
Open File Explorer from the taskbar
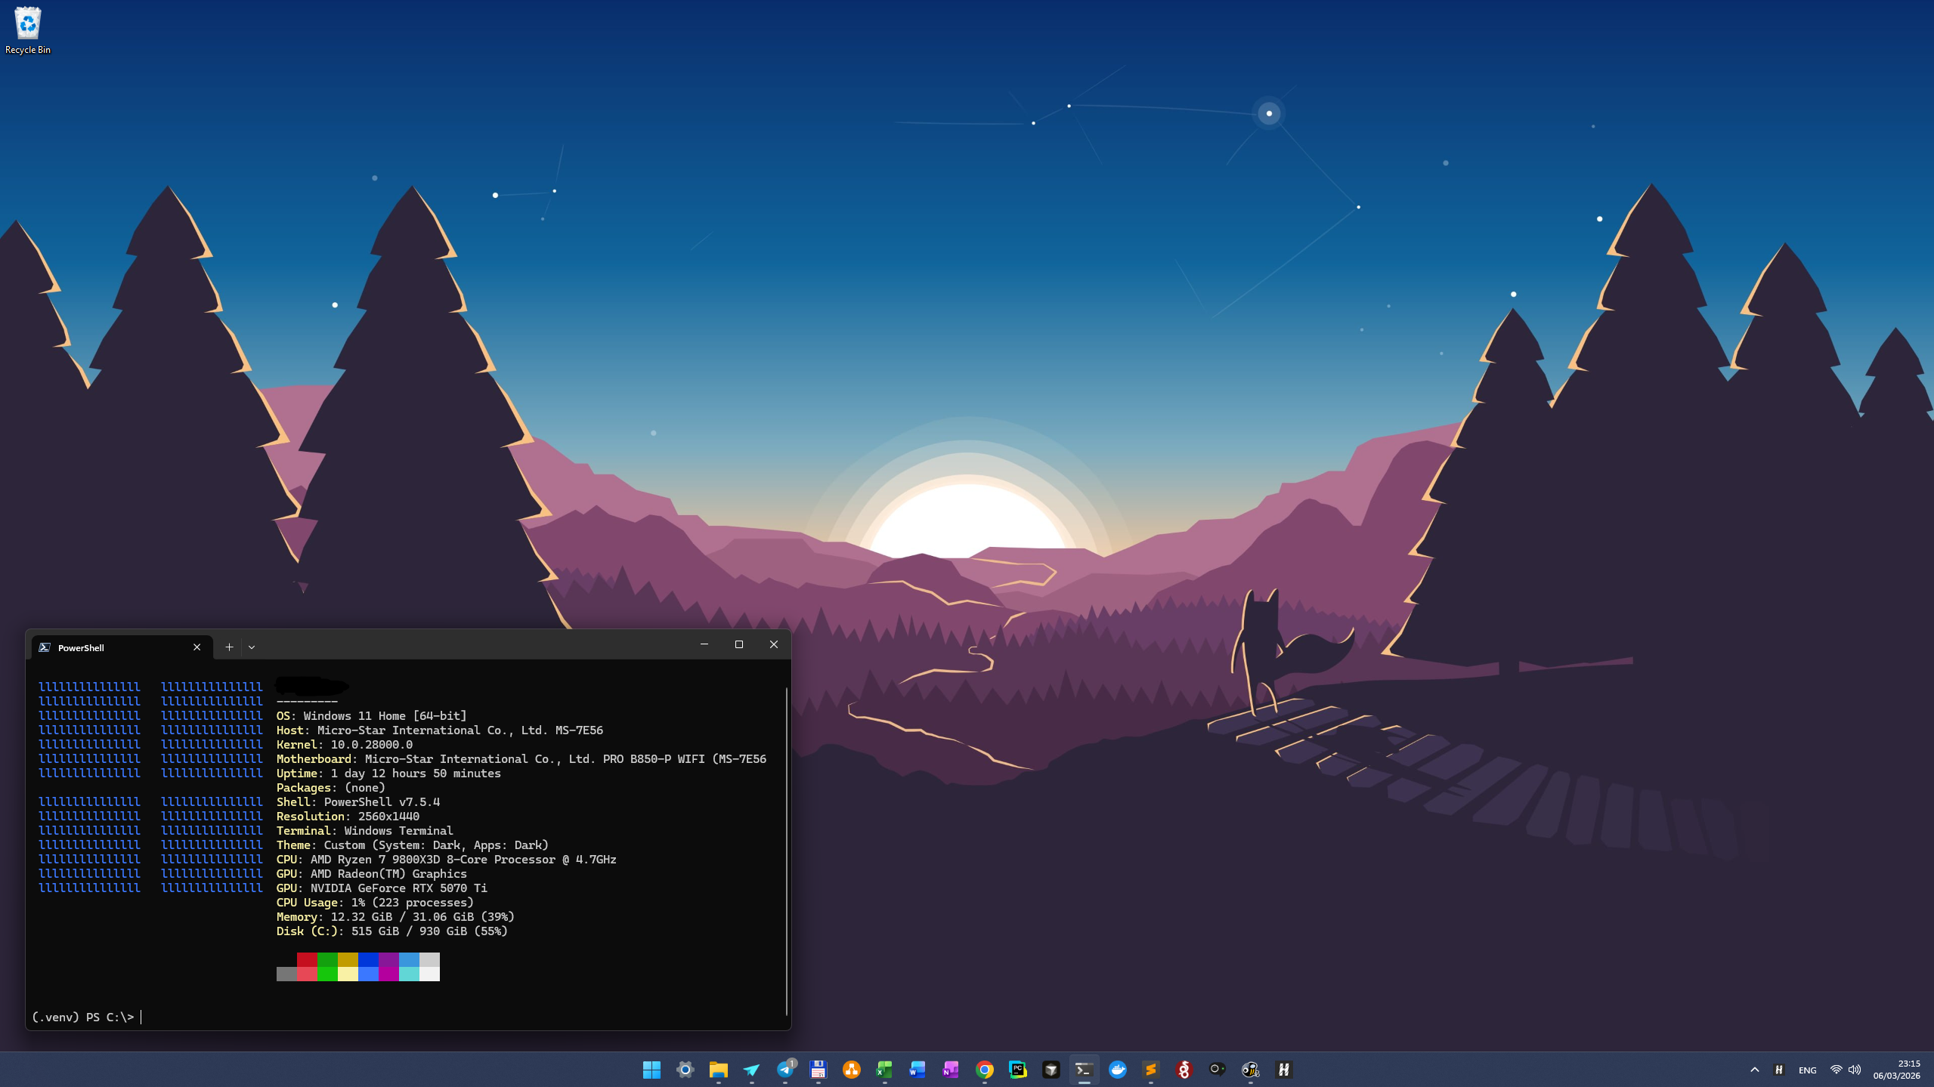(x=718, y=1070)
